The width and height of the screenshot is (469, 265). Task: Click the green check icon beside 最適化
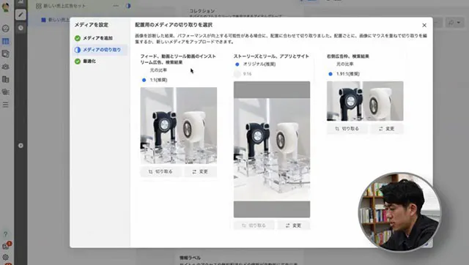click(78, 61)
